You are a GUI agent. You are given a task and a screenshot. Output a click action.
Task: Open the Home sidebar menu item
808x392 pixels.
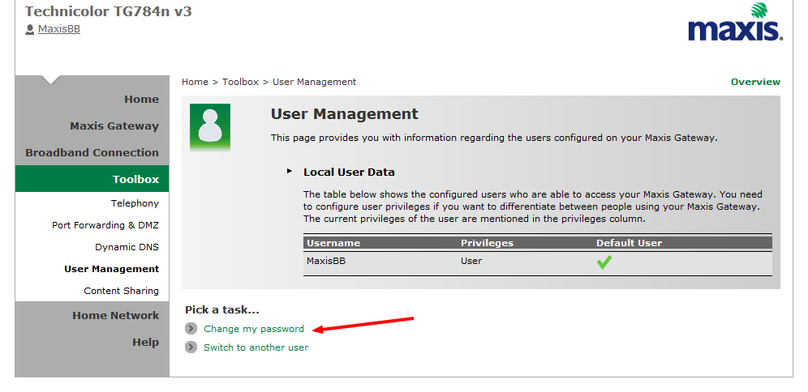click(141, 100)
